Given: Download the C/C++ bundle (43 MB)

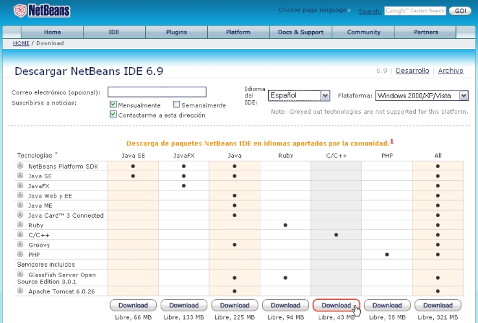Looking at the screenshot, I should [x=336, y=305].
